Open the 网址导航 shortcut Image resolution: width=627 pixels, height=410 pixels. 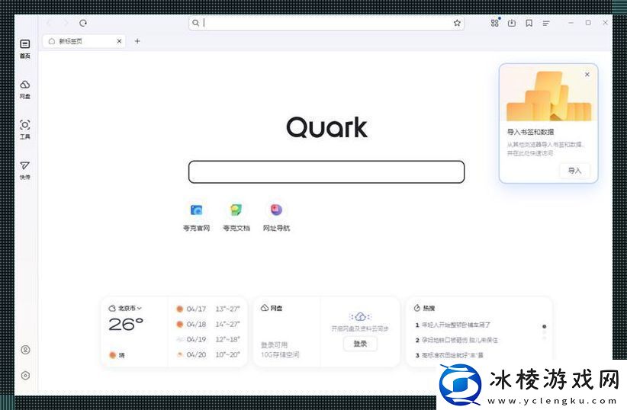point(276,217)
